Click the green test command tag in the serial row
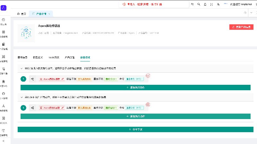 tap(111, 79)
